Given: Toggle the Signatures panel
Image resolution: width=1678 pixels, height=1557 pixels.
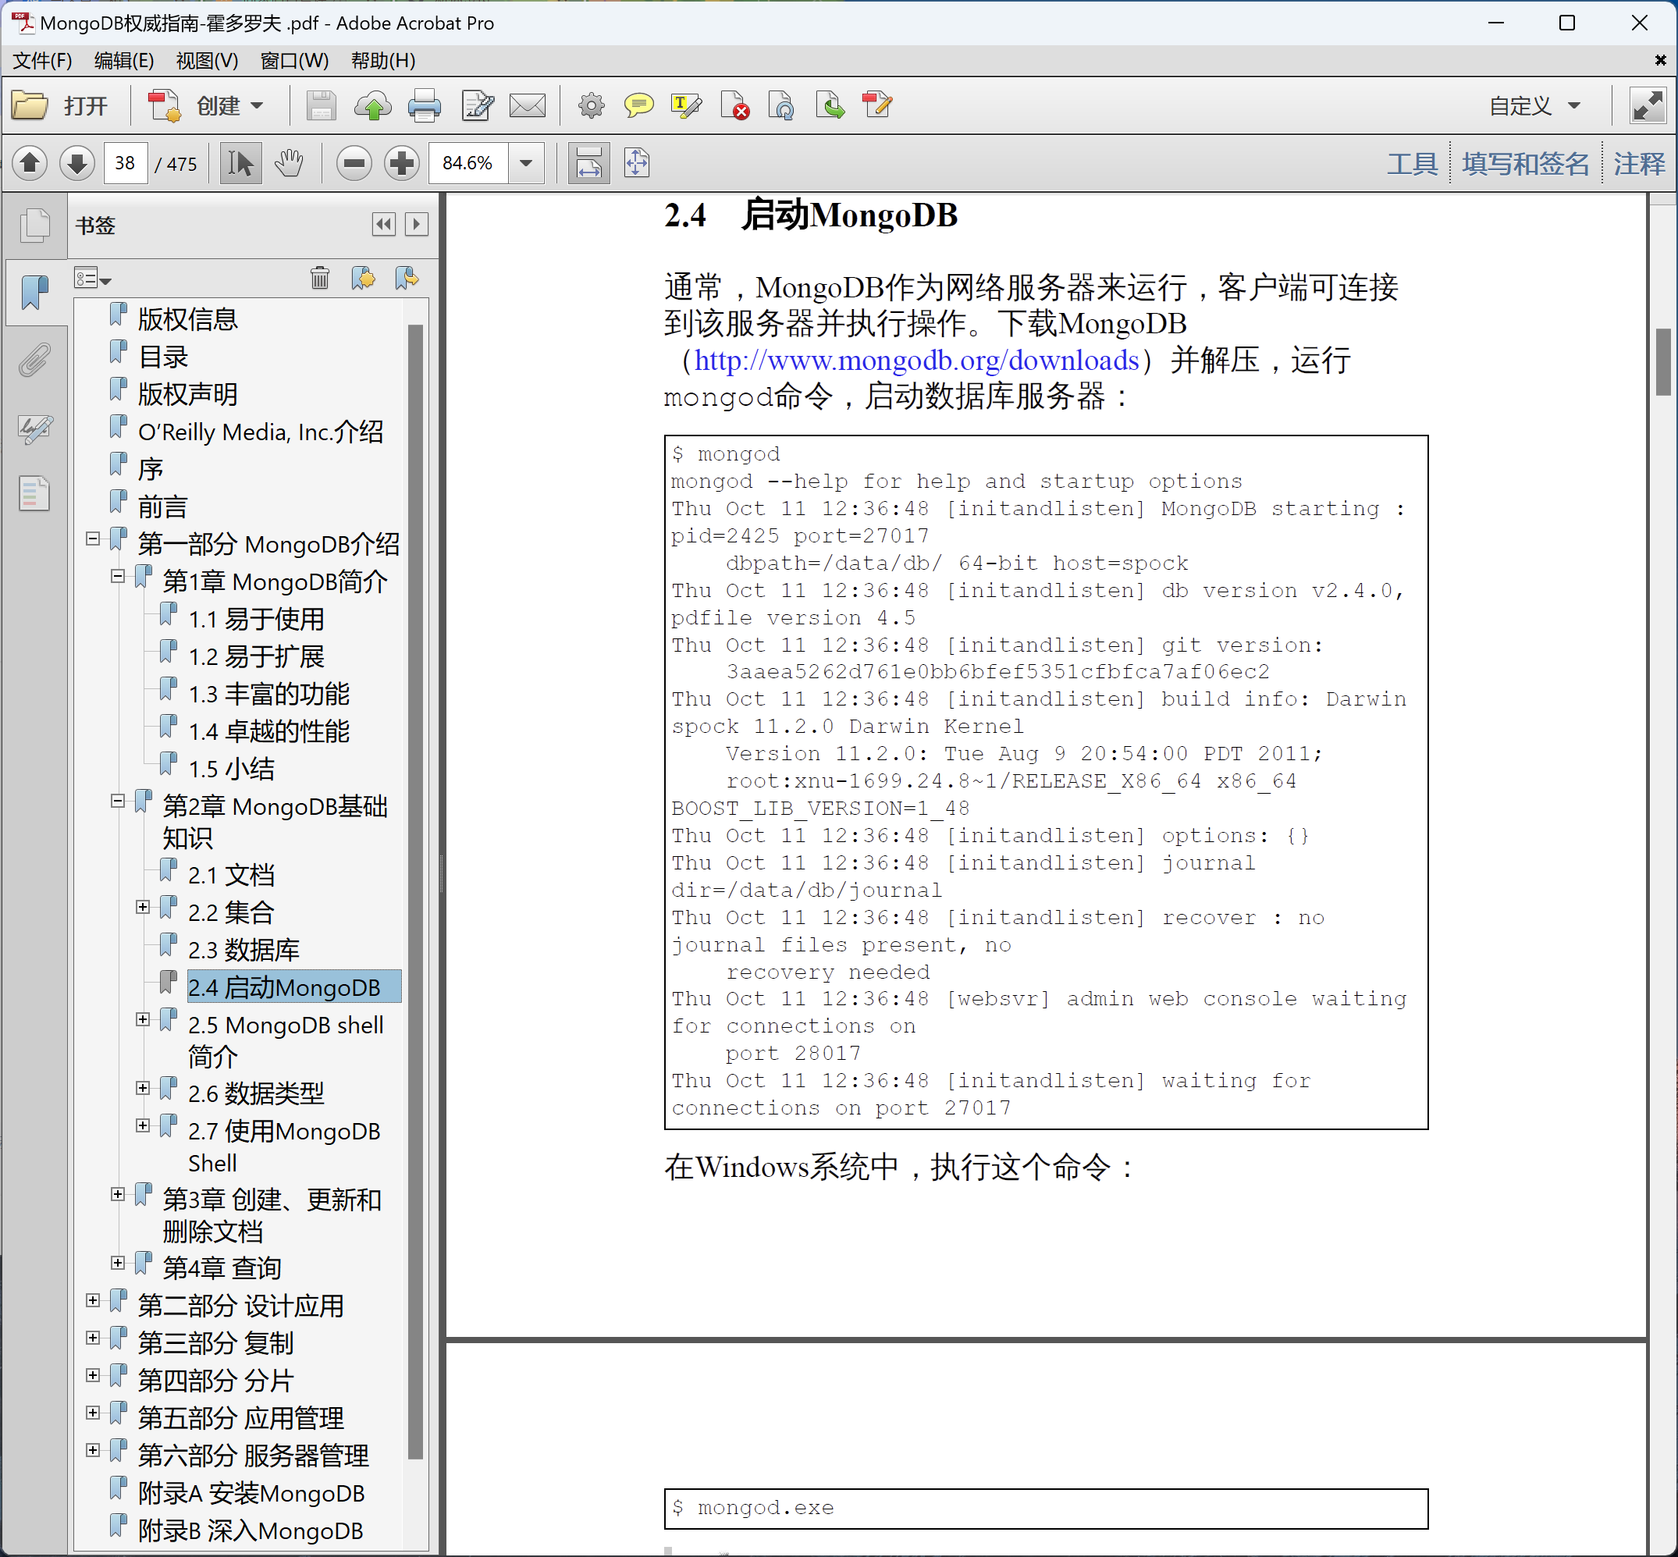Looking at the screenshot, I should point(34,428).
